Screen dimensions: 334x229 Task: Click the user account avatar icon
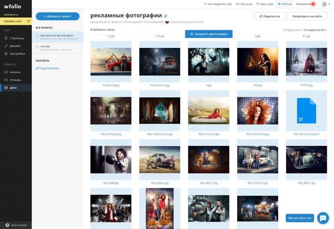pyautogui.click(x=324, y=4)
